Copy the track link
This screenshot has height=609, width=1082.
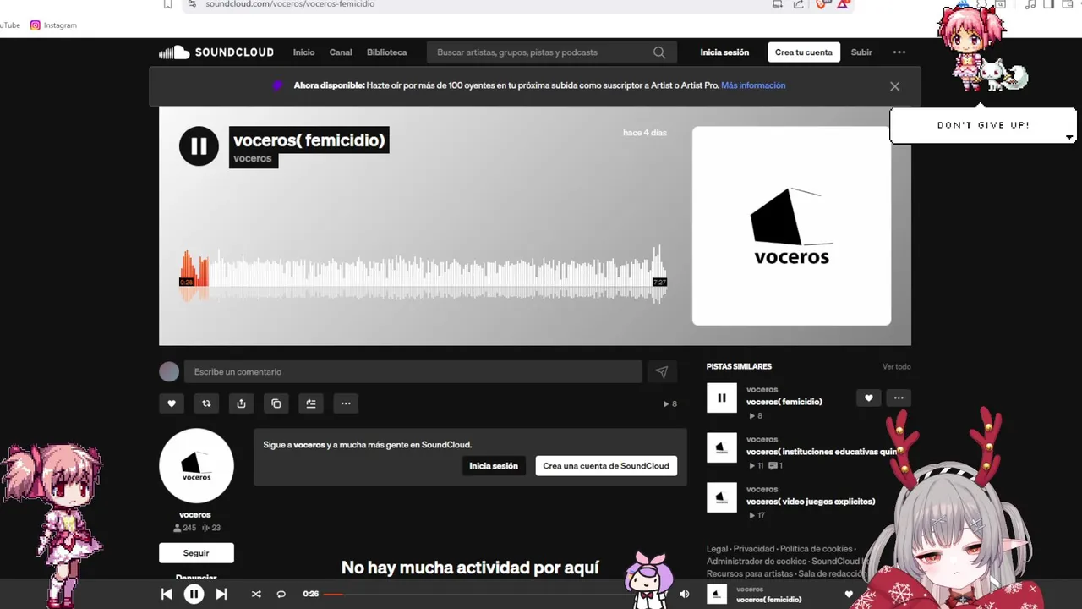276,403
